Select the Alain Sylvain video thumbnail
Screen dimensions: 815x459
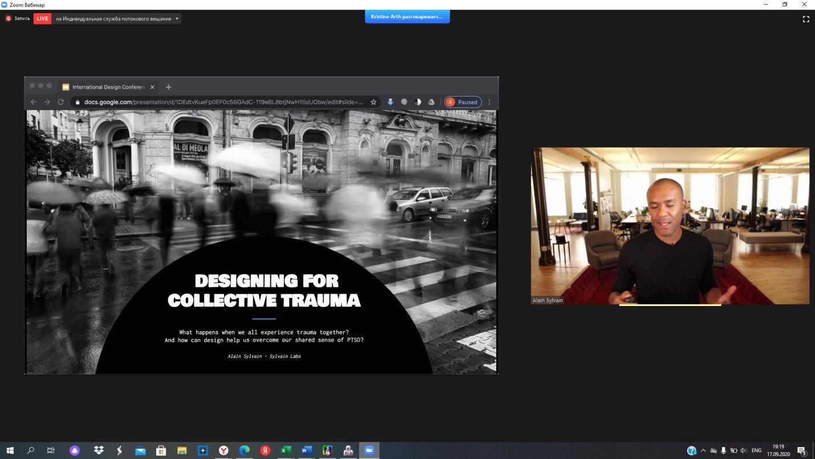click(x=670, y=226)
